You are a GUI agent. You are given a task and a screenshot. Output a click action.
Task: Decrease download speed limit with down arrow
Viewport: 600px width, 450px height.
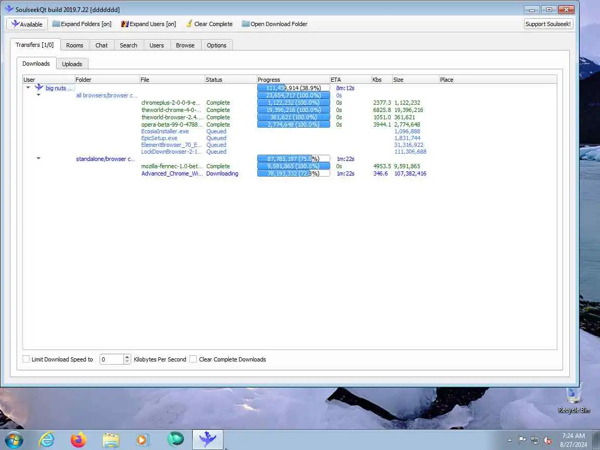(x=127, y=361)
